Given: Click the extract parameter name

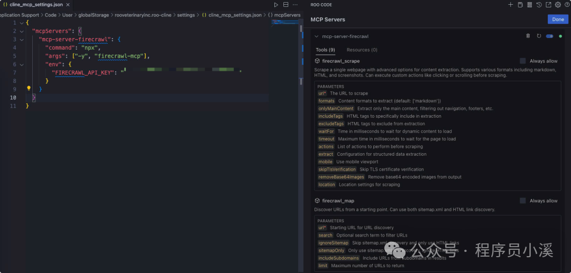Looking at the screenshot, I should pos(326,154).
